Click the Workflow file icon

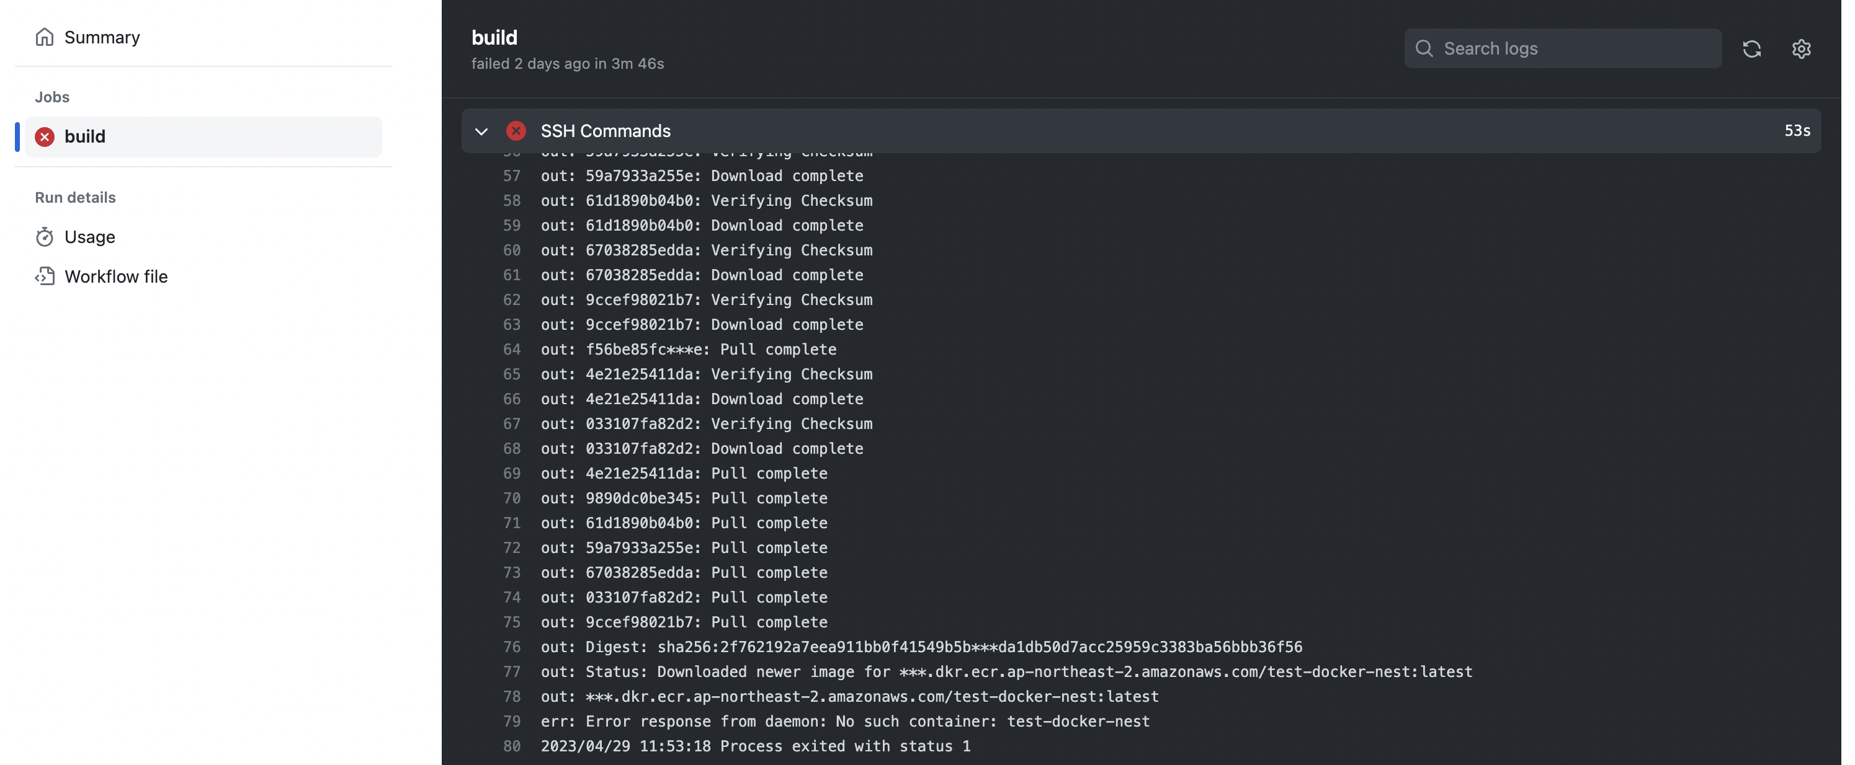(x=45, y=276)
